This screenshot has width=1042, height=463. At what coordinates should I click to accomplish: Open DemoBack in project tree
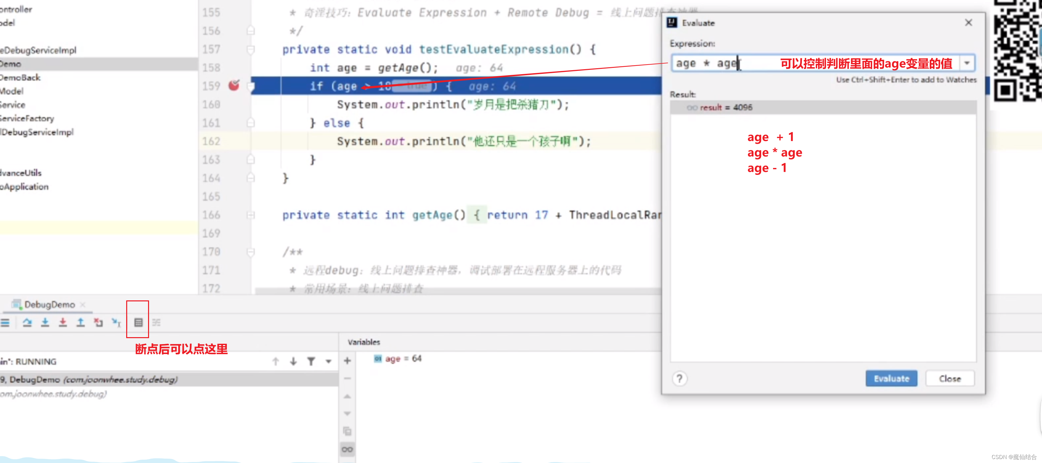coord(20,77)
